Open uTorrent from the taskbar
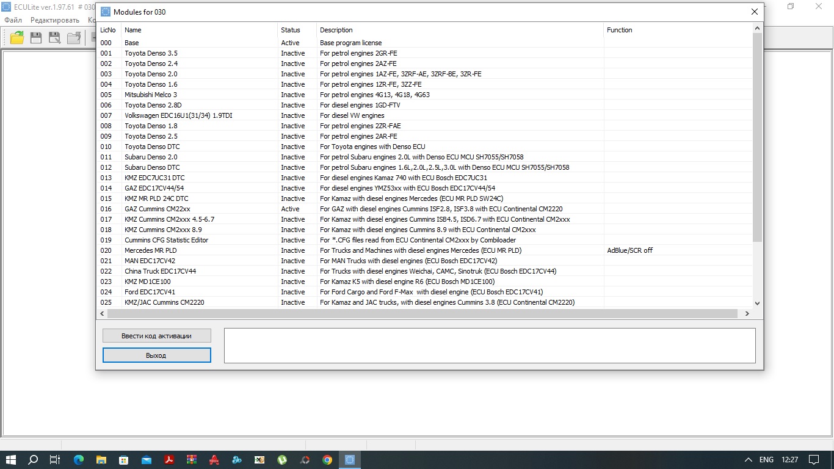 tap(282, 460)
